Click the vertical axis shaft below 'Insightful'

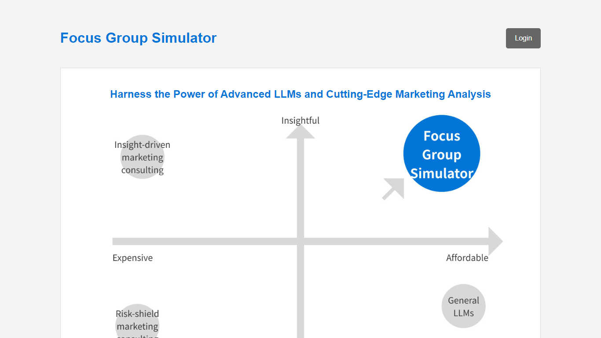coord(300,185)
